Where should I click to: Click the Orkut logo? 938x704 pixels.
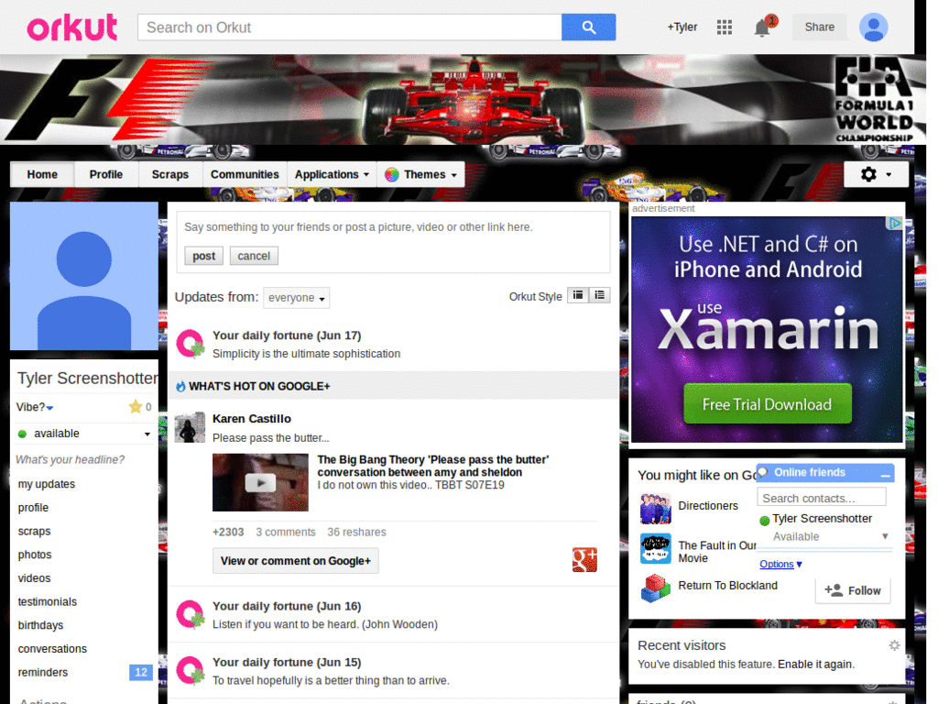click(x=72, y=27)
